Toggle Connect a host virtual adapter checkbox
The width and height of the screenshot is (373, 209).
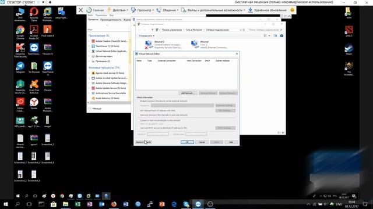point(139,120)
